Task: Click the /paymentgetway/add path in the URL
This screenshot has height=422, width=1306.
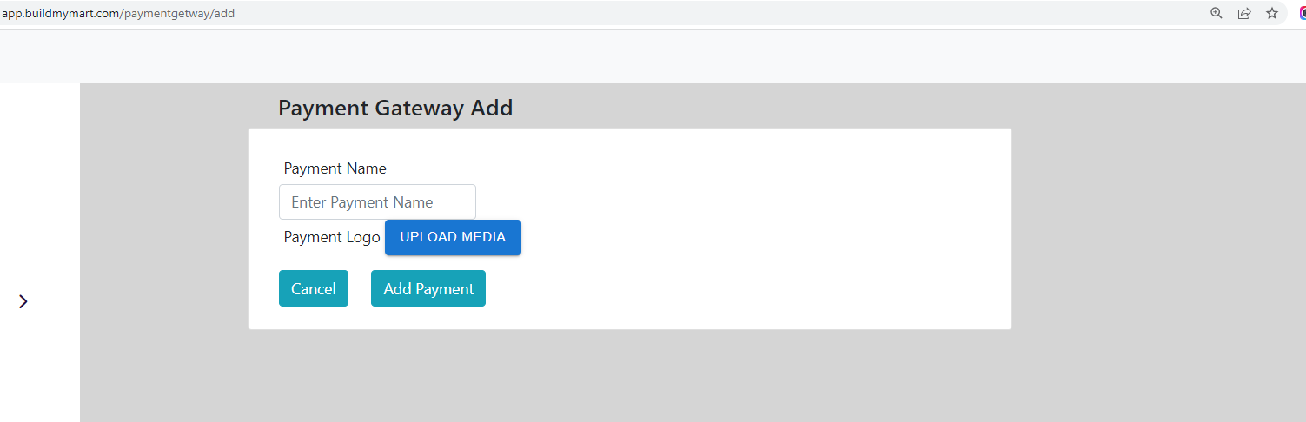Action: 177,13
